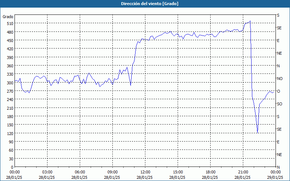Screen dimensions: 290x181
Task: Click the 03:00 time label
Action: point(47,172)
